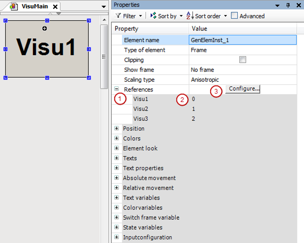This screenshot has height=243, width=304.
Task: Expand the Position property group
Action: pyautogui.click(x=117, y=128)
